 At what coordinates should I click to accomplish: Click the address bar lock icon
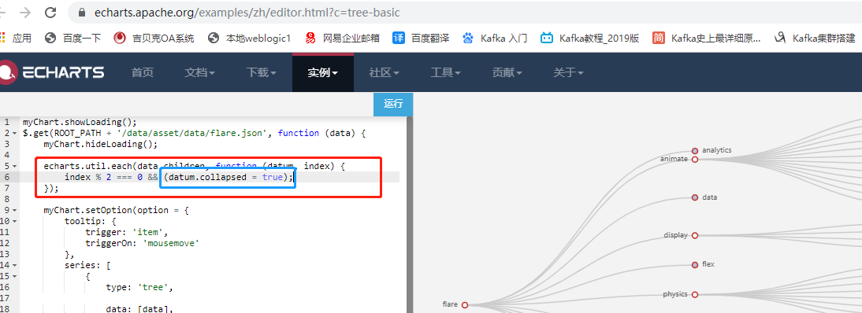(83, 12)
